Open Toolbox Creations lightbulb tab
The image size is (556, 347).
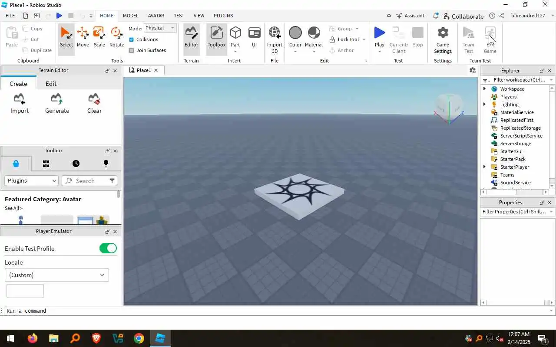click(x=106, y=164)
